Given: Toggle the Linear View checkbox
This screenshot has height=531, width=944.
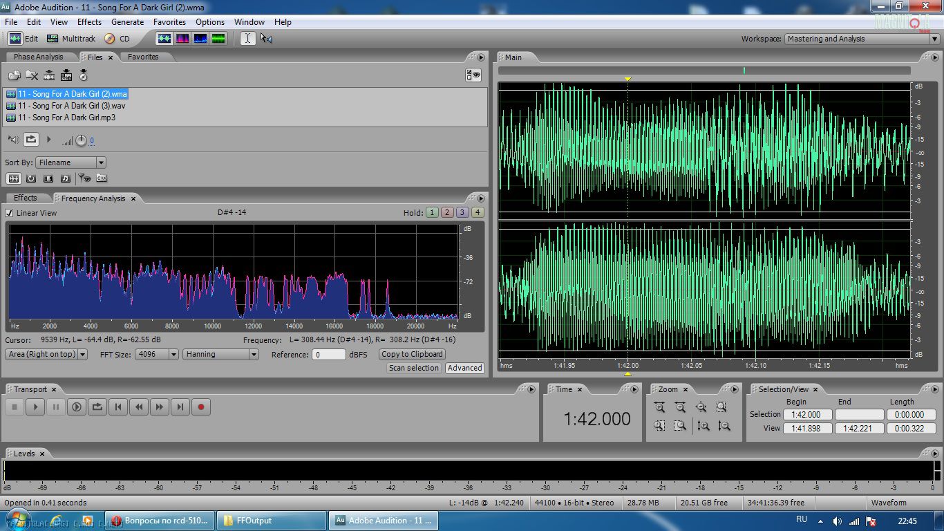Looking at the screenshot, I should 10,213.
